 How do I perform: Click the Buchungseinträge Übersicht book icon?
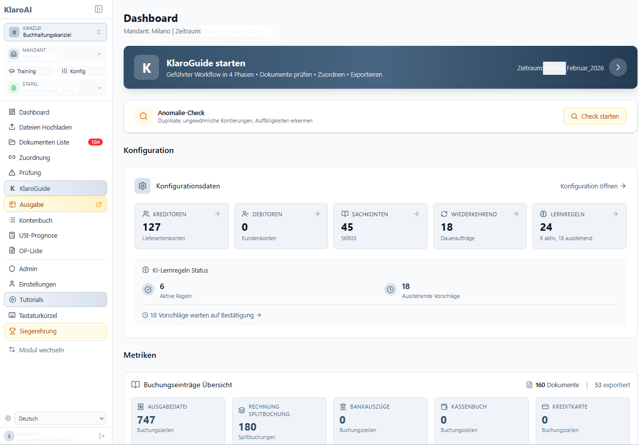[x=135, y=385]
